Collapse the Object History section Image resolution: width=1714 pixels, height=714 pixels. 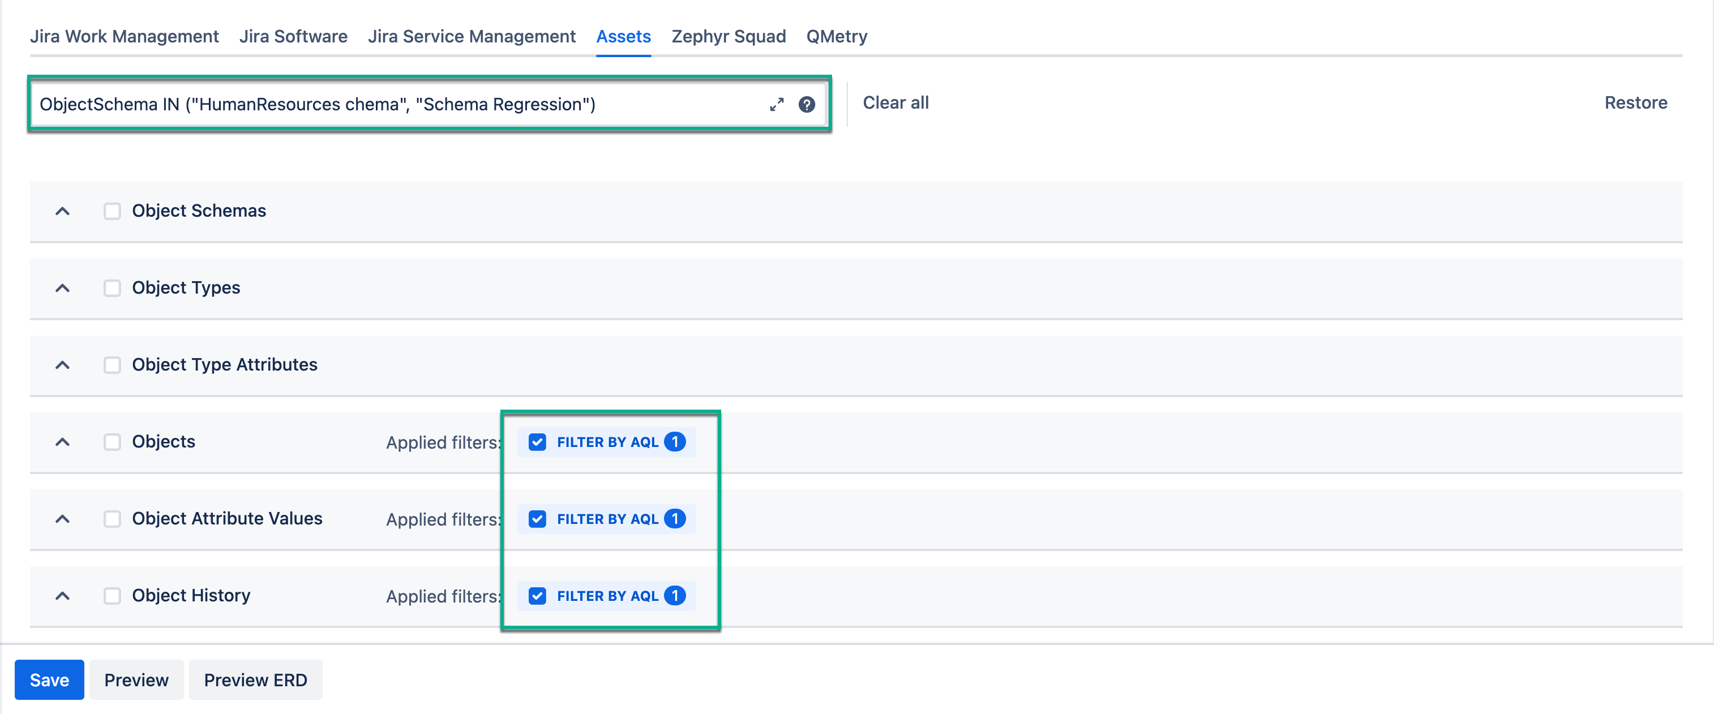(x=62, y=596)
